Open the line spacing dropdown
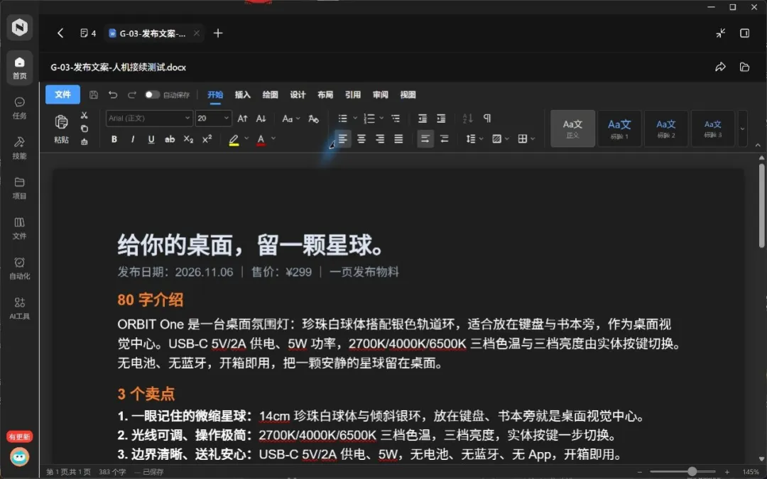 point(474,139)
